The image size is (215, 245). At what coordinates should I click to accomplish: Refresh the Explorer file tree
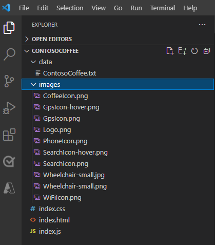(194, 51)
